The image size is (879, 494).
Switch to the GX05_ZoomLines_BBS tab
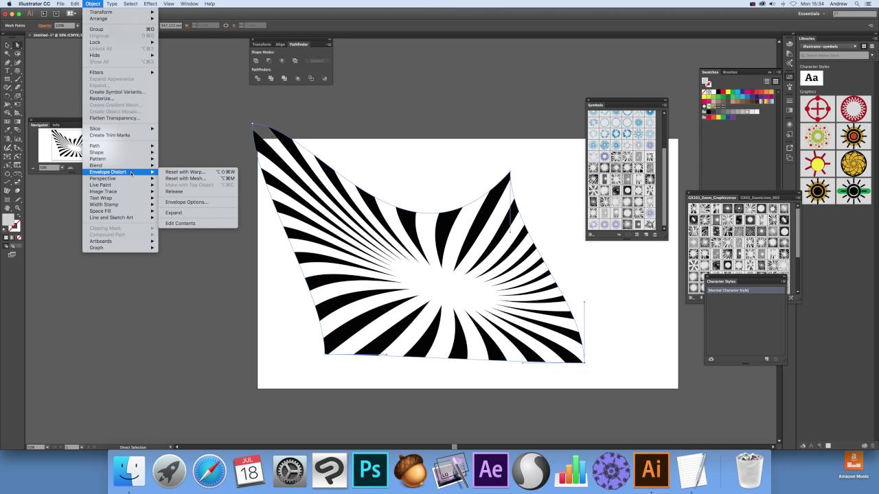pyautogui.click(x=760, y=198)
